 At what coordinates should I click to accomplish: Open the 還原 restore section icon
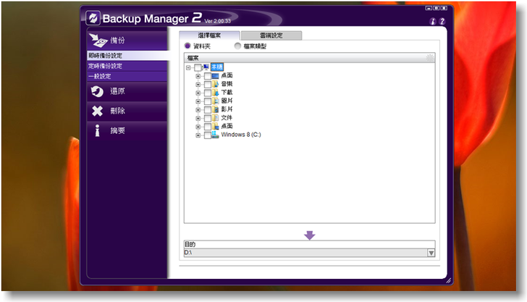pos(98,91)
